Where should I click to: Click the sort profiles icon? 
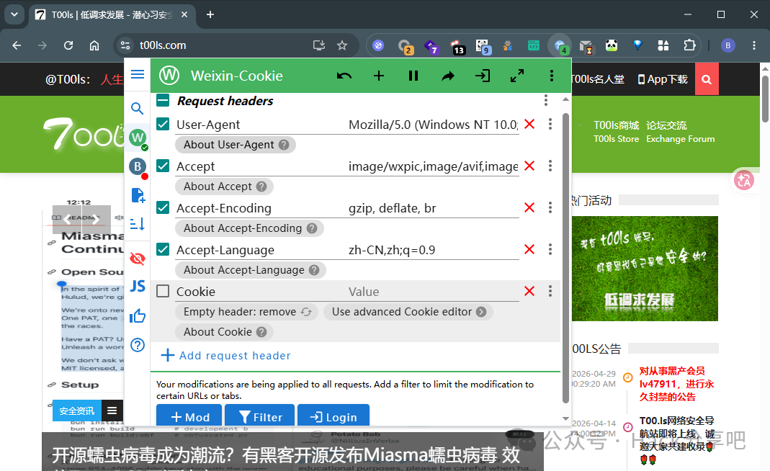pos(138,224)
